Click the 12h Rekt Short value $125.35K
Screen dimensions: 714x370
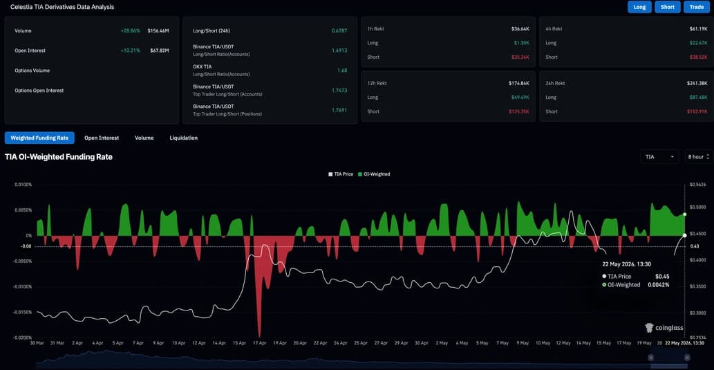pos(519,111)
